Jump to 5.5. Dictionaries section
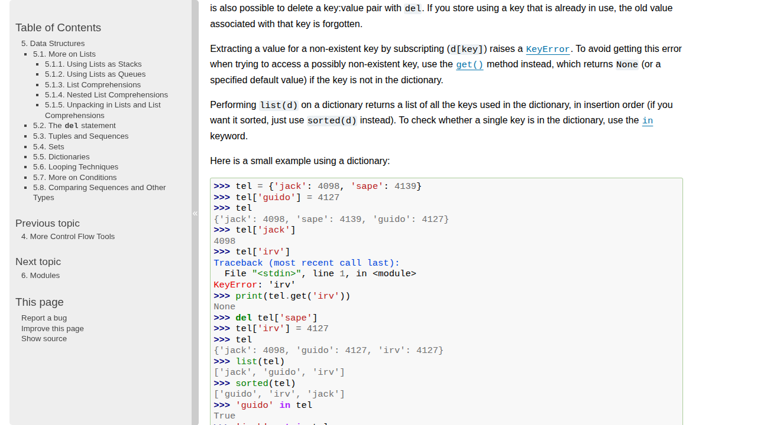This screenshot has width=757, height=425. [x=62, y=157]
